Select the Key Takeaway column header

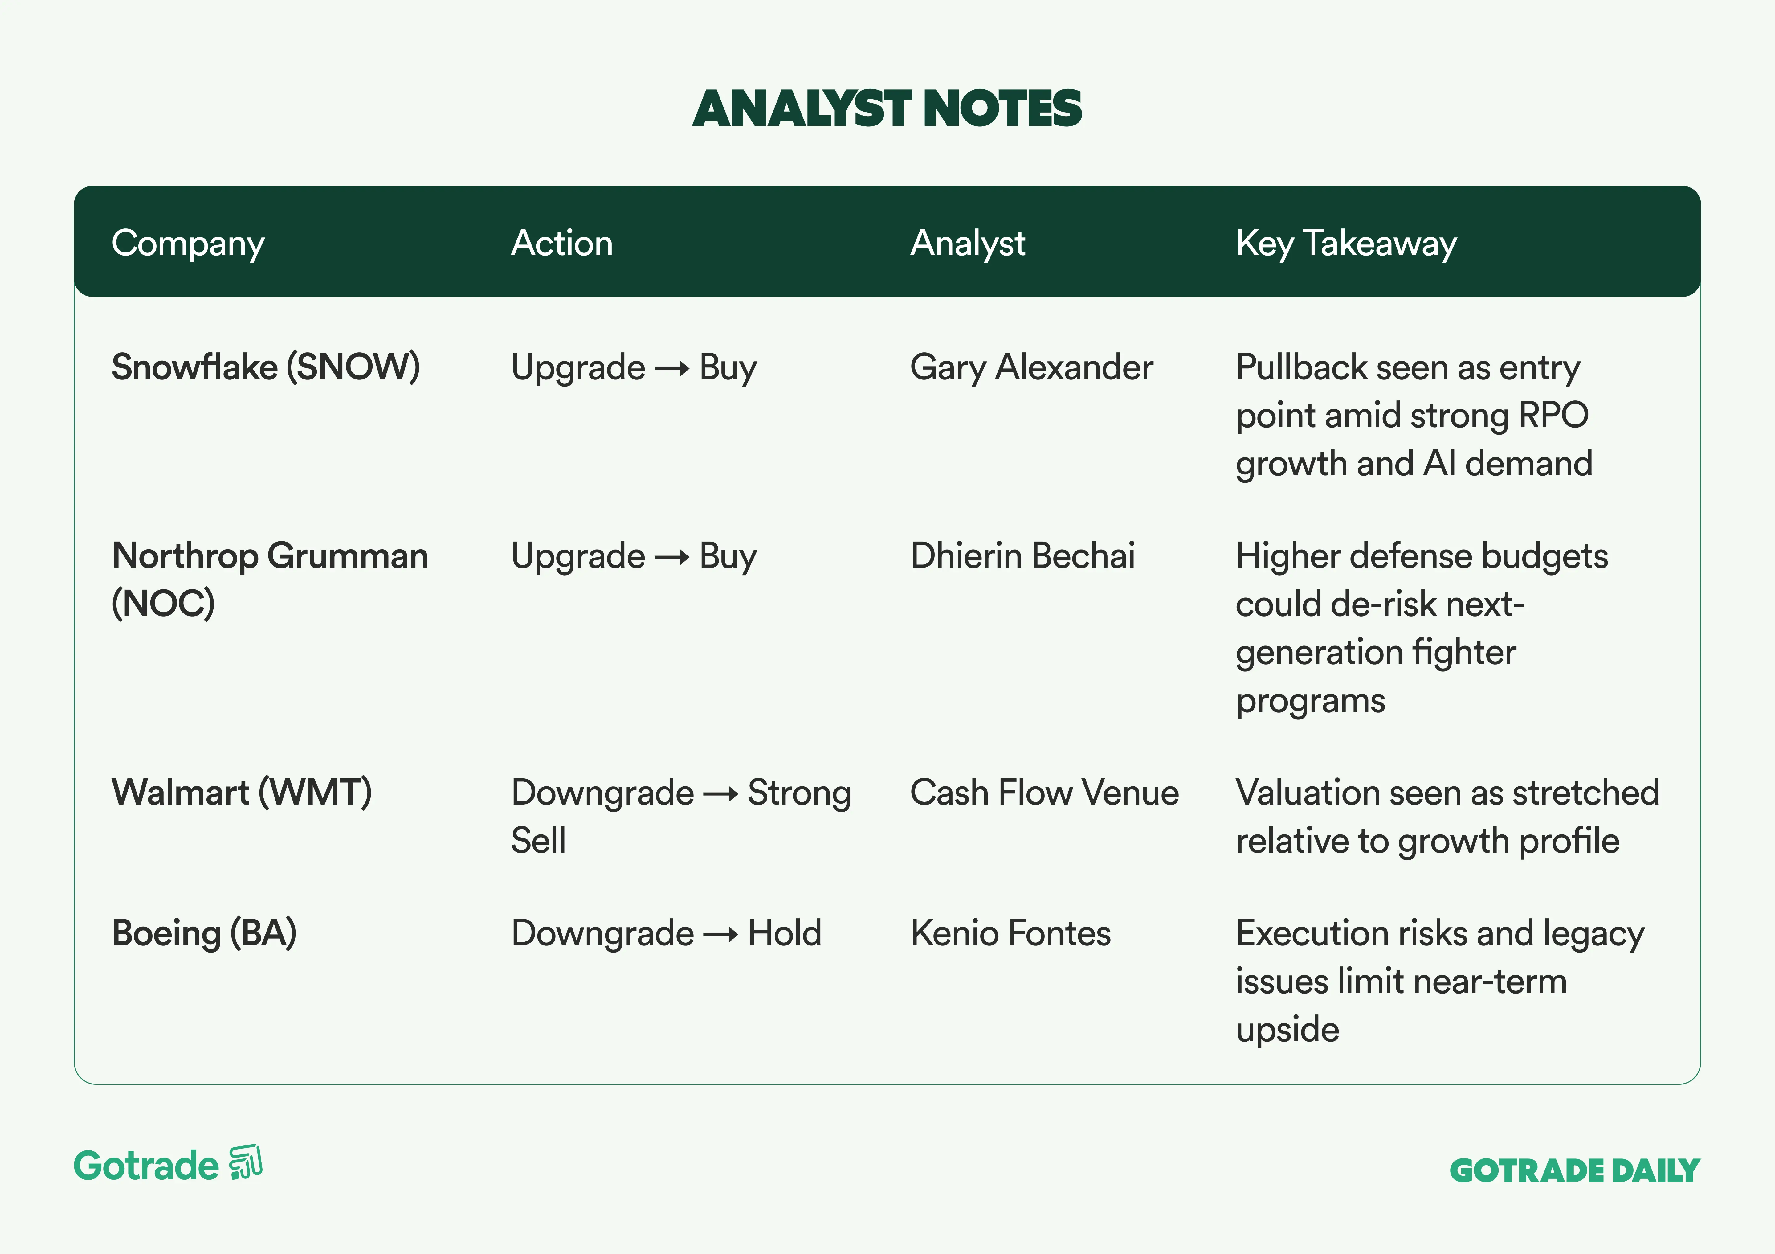pos(1346,244)
